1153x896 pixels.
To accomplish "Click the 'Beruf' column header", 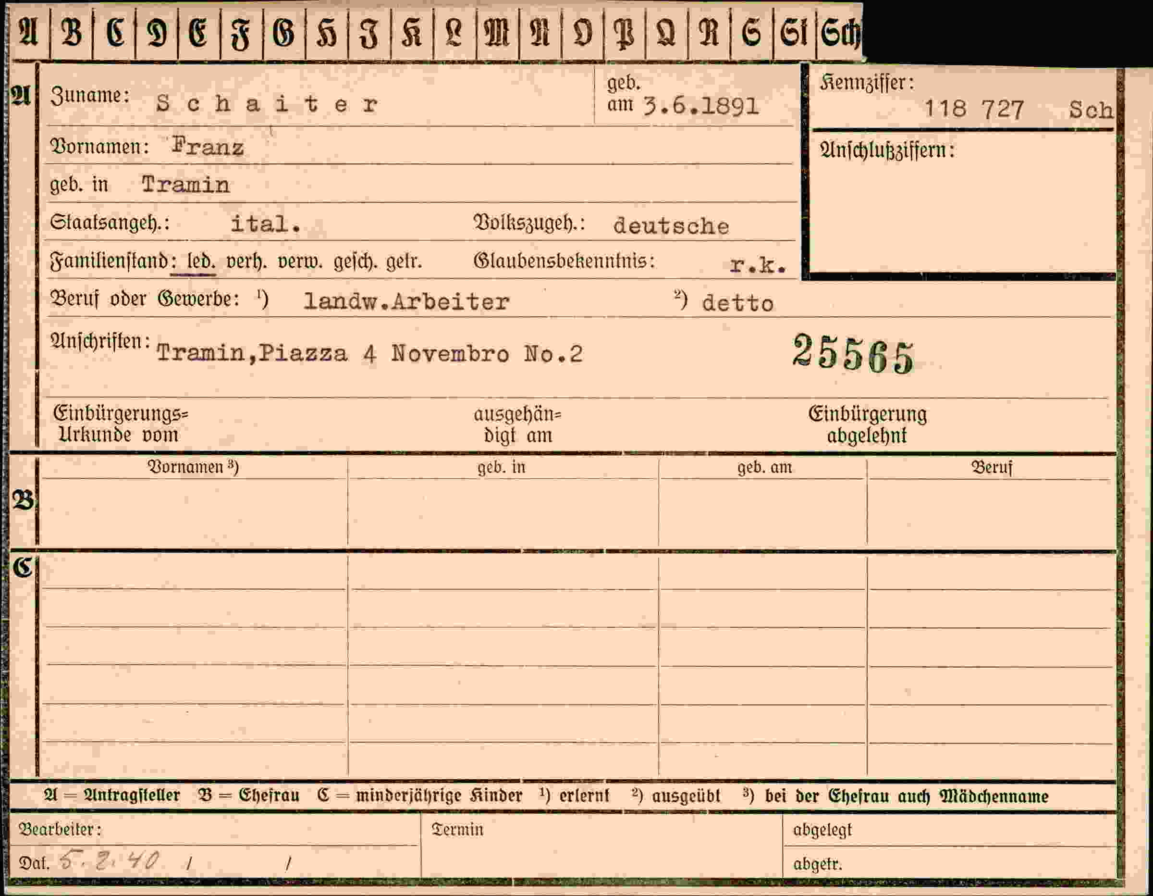I will (992, 468).
